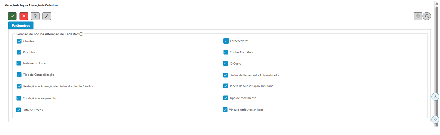Uncheck the Clientes checkbox
This screenshot has height=135, width=440.
[x=19, y=41]
